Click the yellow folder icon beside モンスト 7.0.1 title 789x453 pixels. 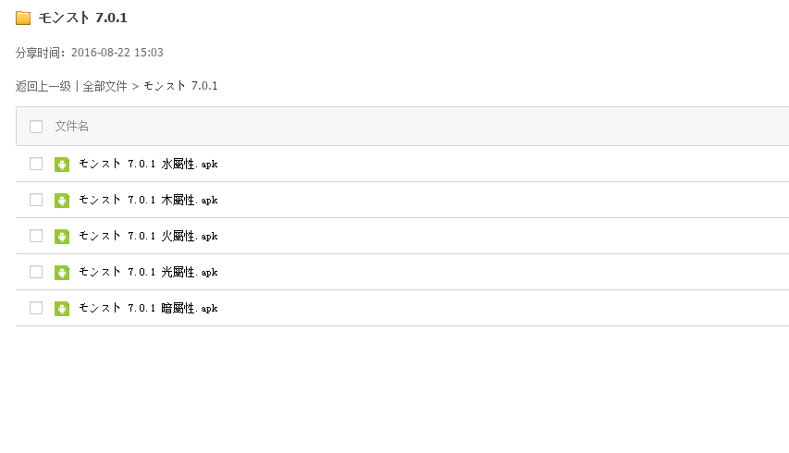pos(23,18)
